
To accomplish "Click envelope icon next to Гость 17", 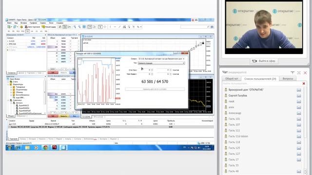I will point(299,159).
